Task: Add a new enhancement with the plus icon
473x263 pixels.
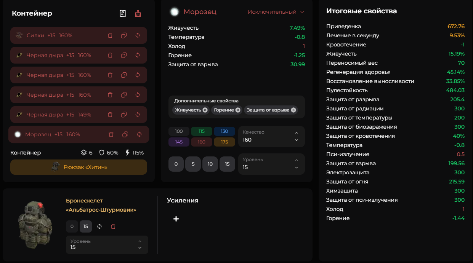Action: click(176, 219)
